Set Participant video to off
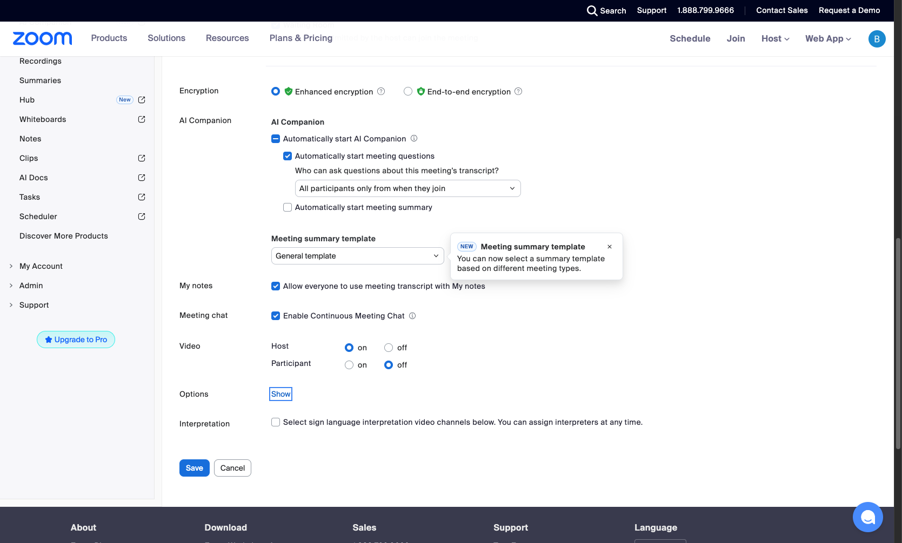 (x=389, y=365)
